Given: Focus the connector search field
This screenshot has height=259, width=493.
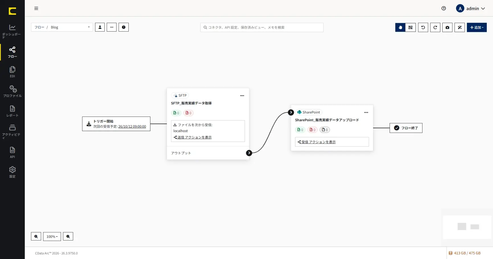Looking at the screenshot, I should tap(262, 27).
